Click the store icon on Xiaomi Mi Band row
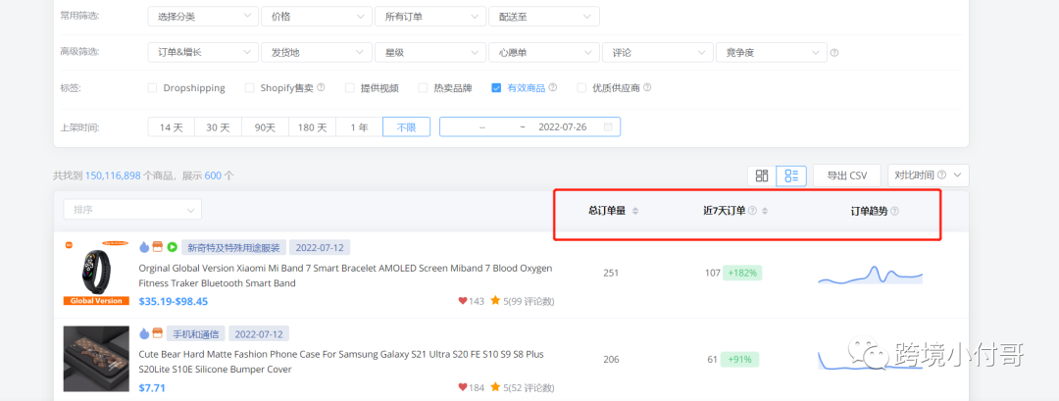Screen dimensions: 1059x401 157,247
